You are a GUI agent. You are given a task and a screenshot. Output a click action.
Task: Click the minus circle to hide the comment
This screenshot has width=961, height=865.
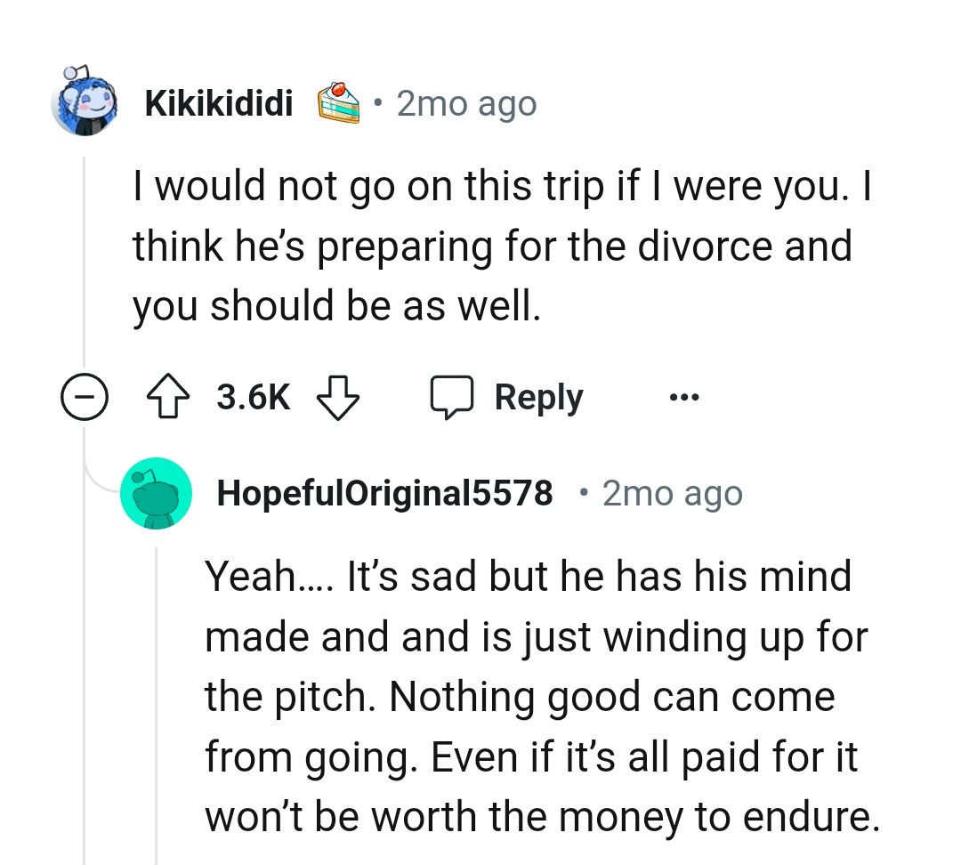point(85,398)
